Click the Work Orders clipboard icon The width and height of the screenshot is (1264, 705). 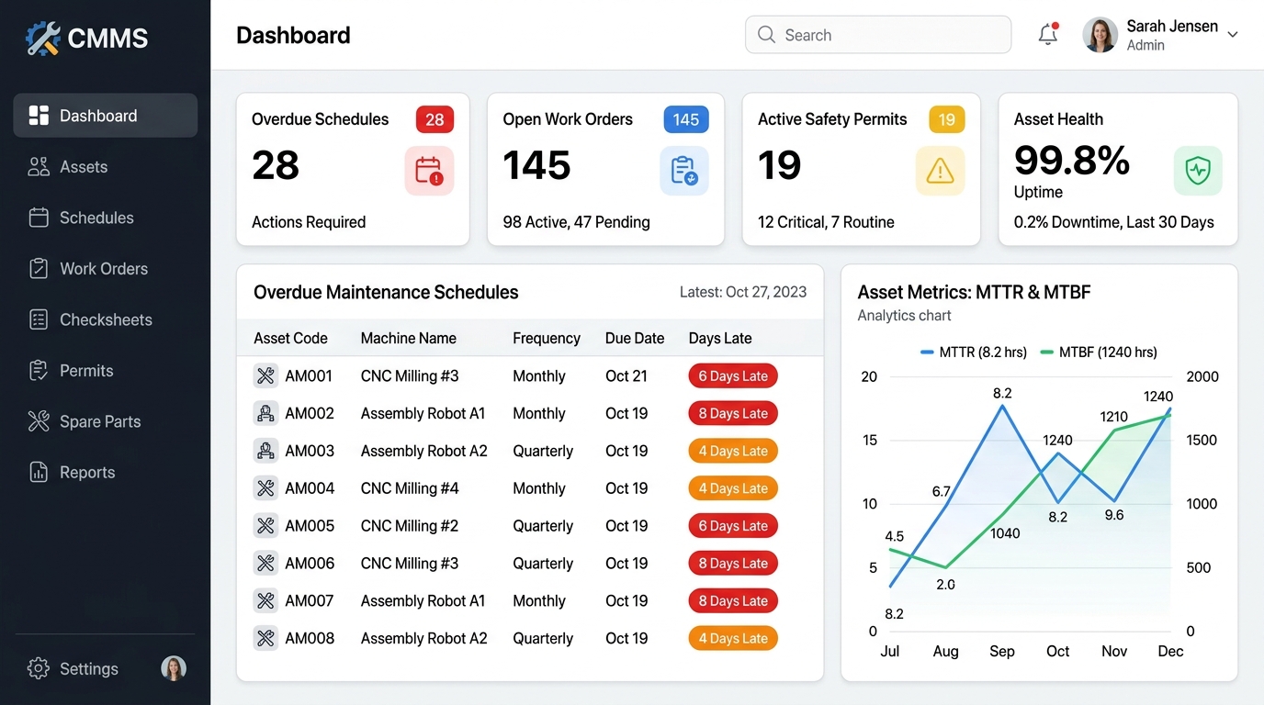[39, 269]
